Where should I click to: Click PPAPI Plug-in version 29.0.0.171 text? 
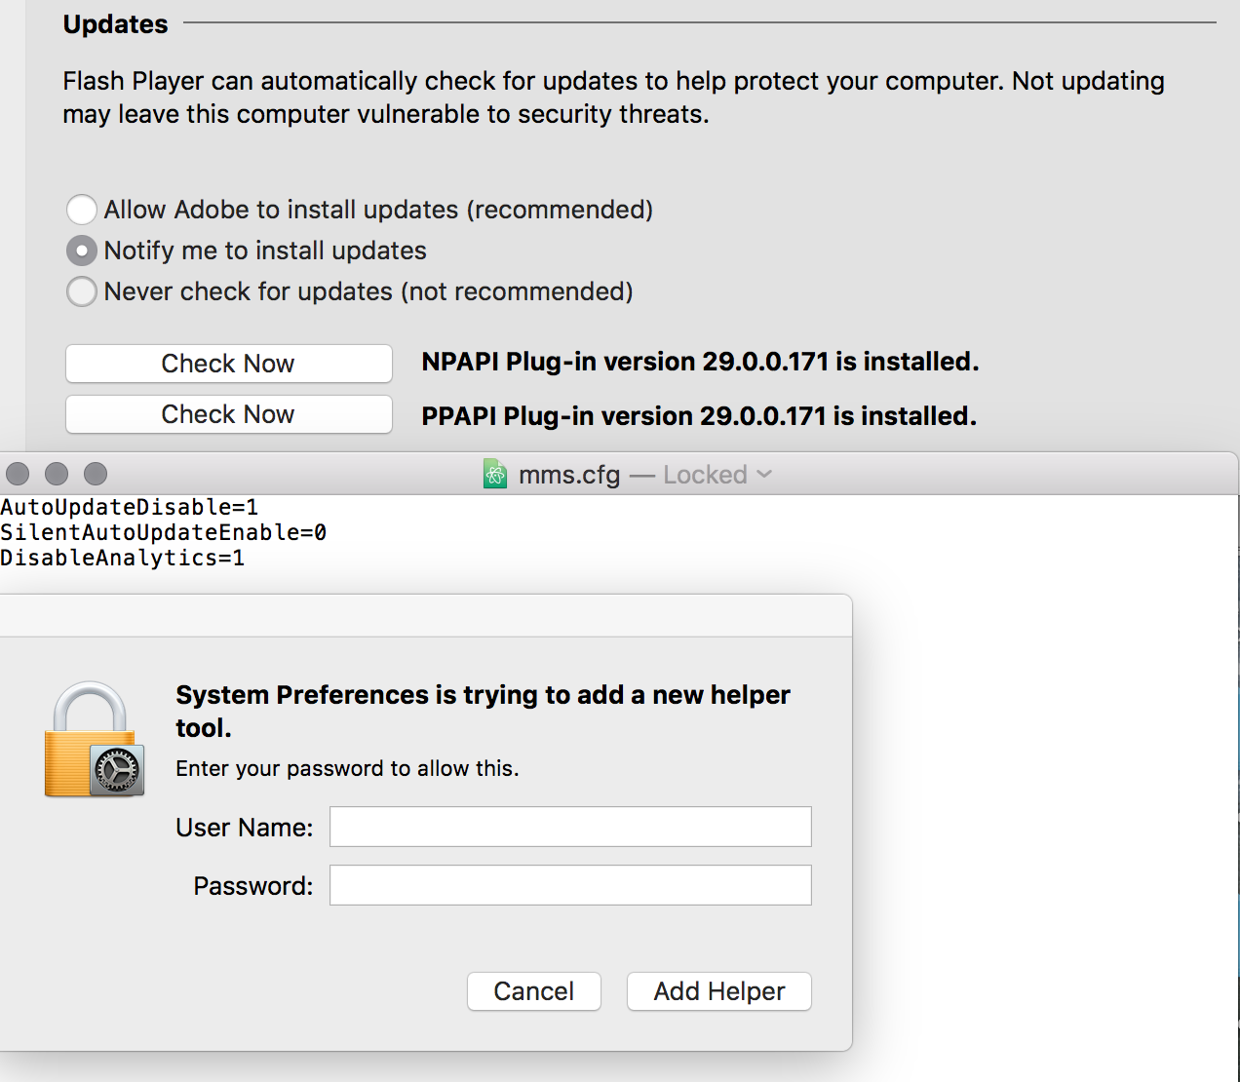click(x=699, y=416)
